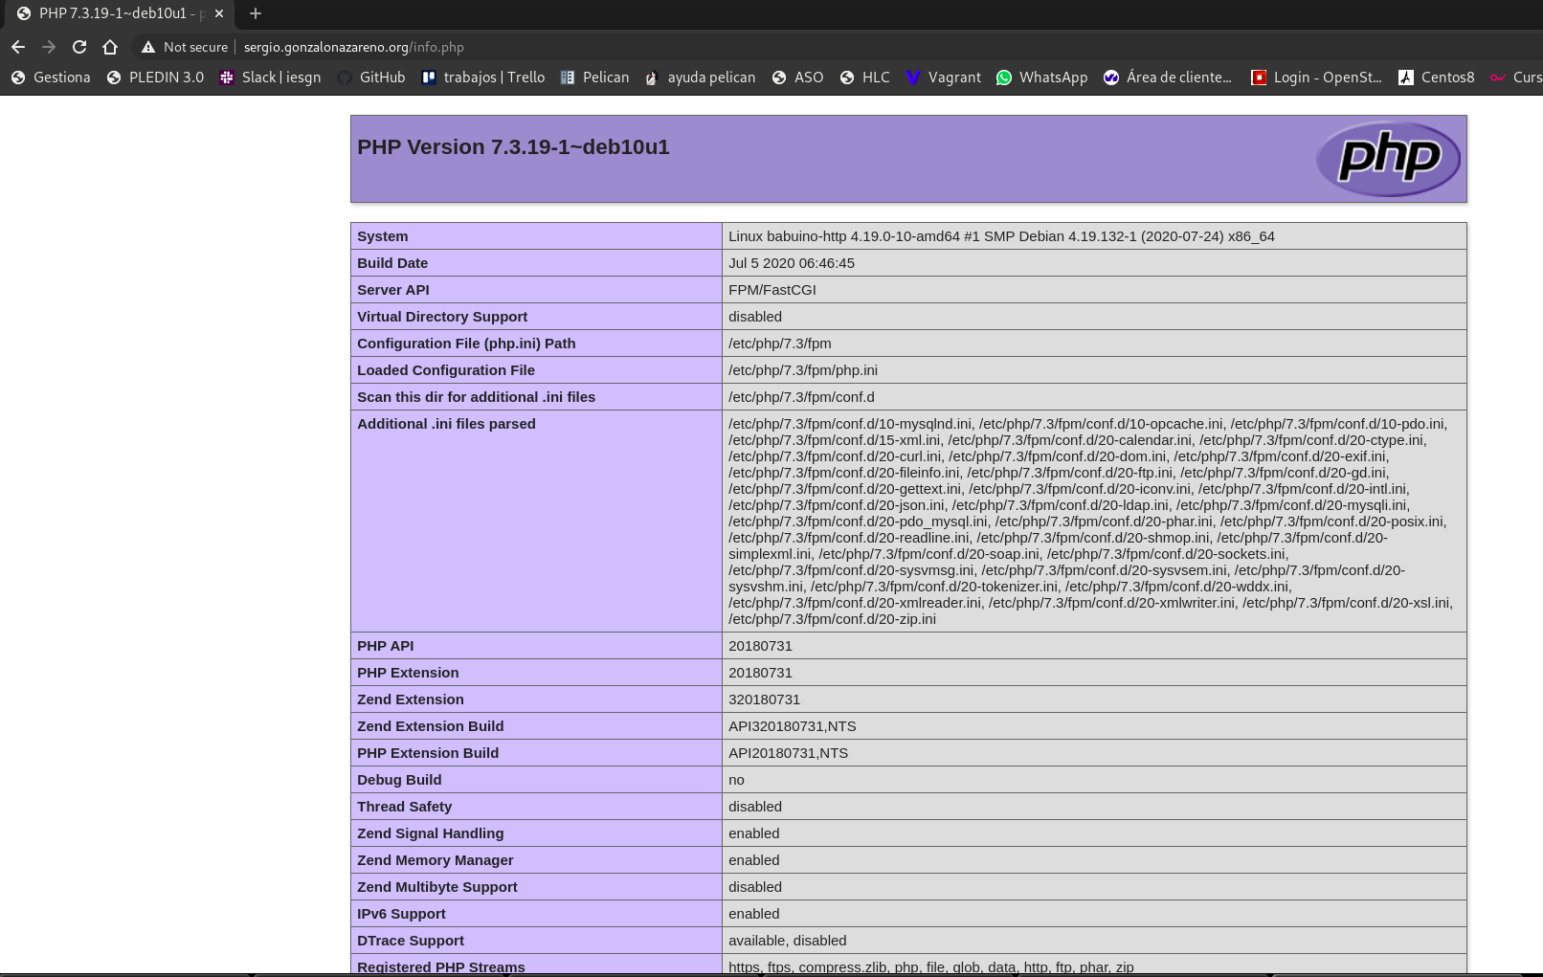
Task: Click the Not secure warning icon
Action: [147, 46]
